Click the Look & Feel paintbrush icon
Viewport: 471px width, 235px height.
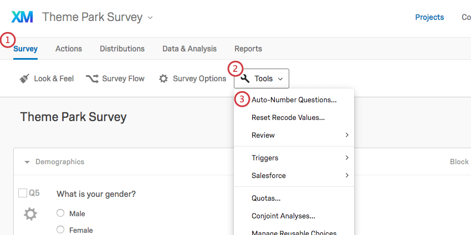(x=24, y=79)
